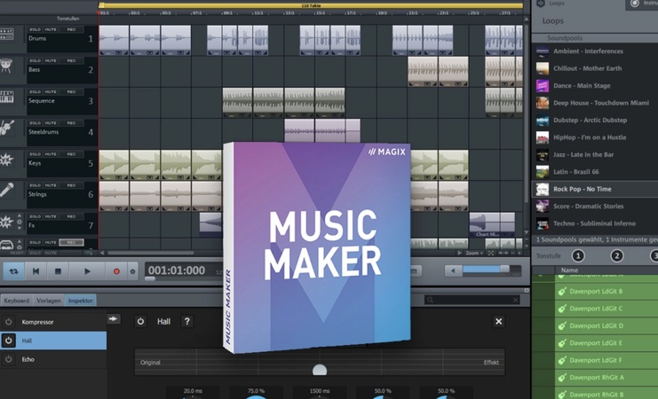Select the Echo effect entry
Image resolution: width=658 pixels, height=399 pixels.
click(x=53, y=359)
